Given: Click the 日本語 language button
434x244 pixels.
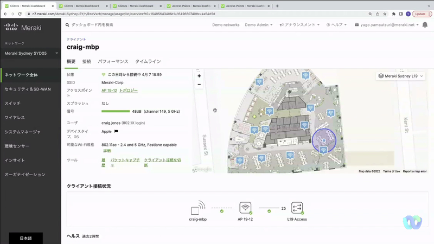Looking at the screenshot, I should tap(25, 238).
